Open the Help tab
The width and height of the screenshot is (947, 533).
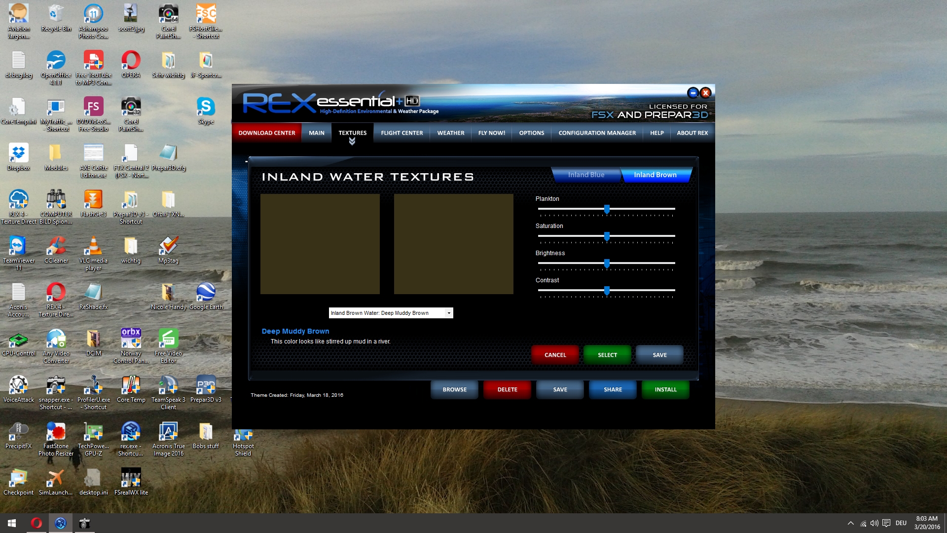point(656,133)
